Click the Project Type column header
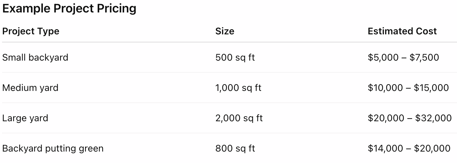Image resolution: width=457 pixels, height=163 pixels. pyautogui.click(x=31, y=31)
